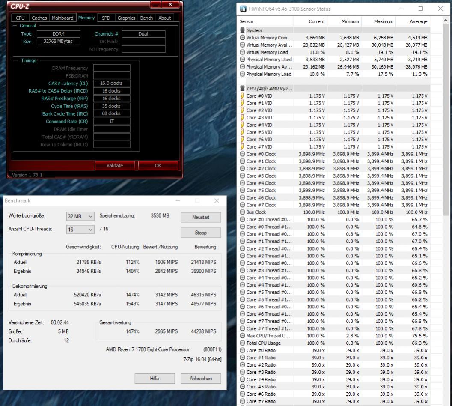Click the Size 32768 MBytes field in CPU-Z
Image resolution: width=452 pixels, height=406 pixels.
coord(58,41)
